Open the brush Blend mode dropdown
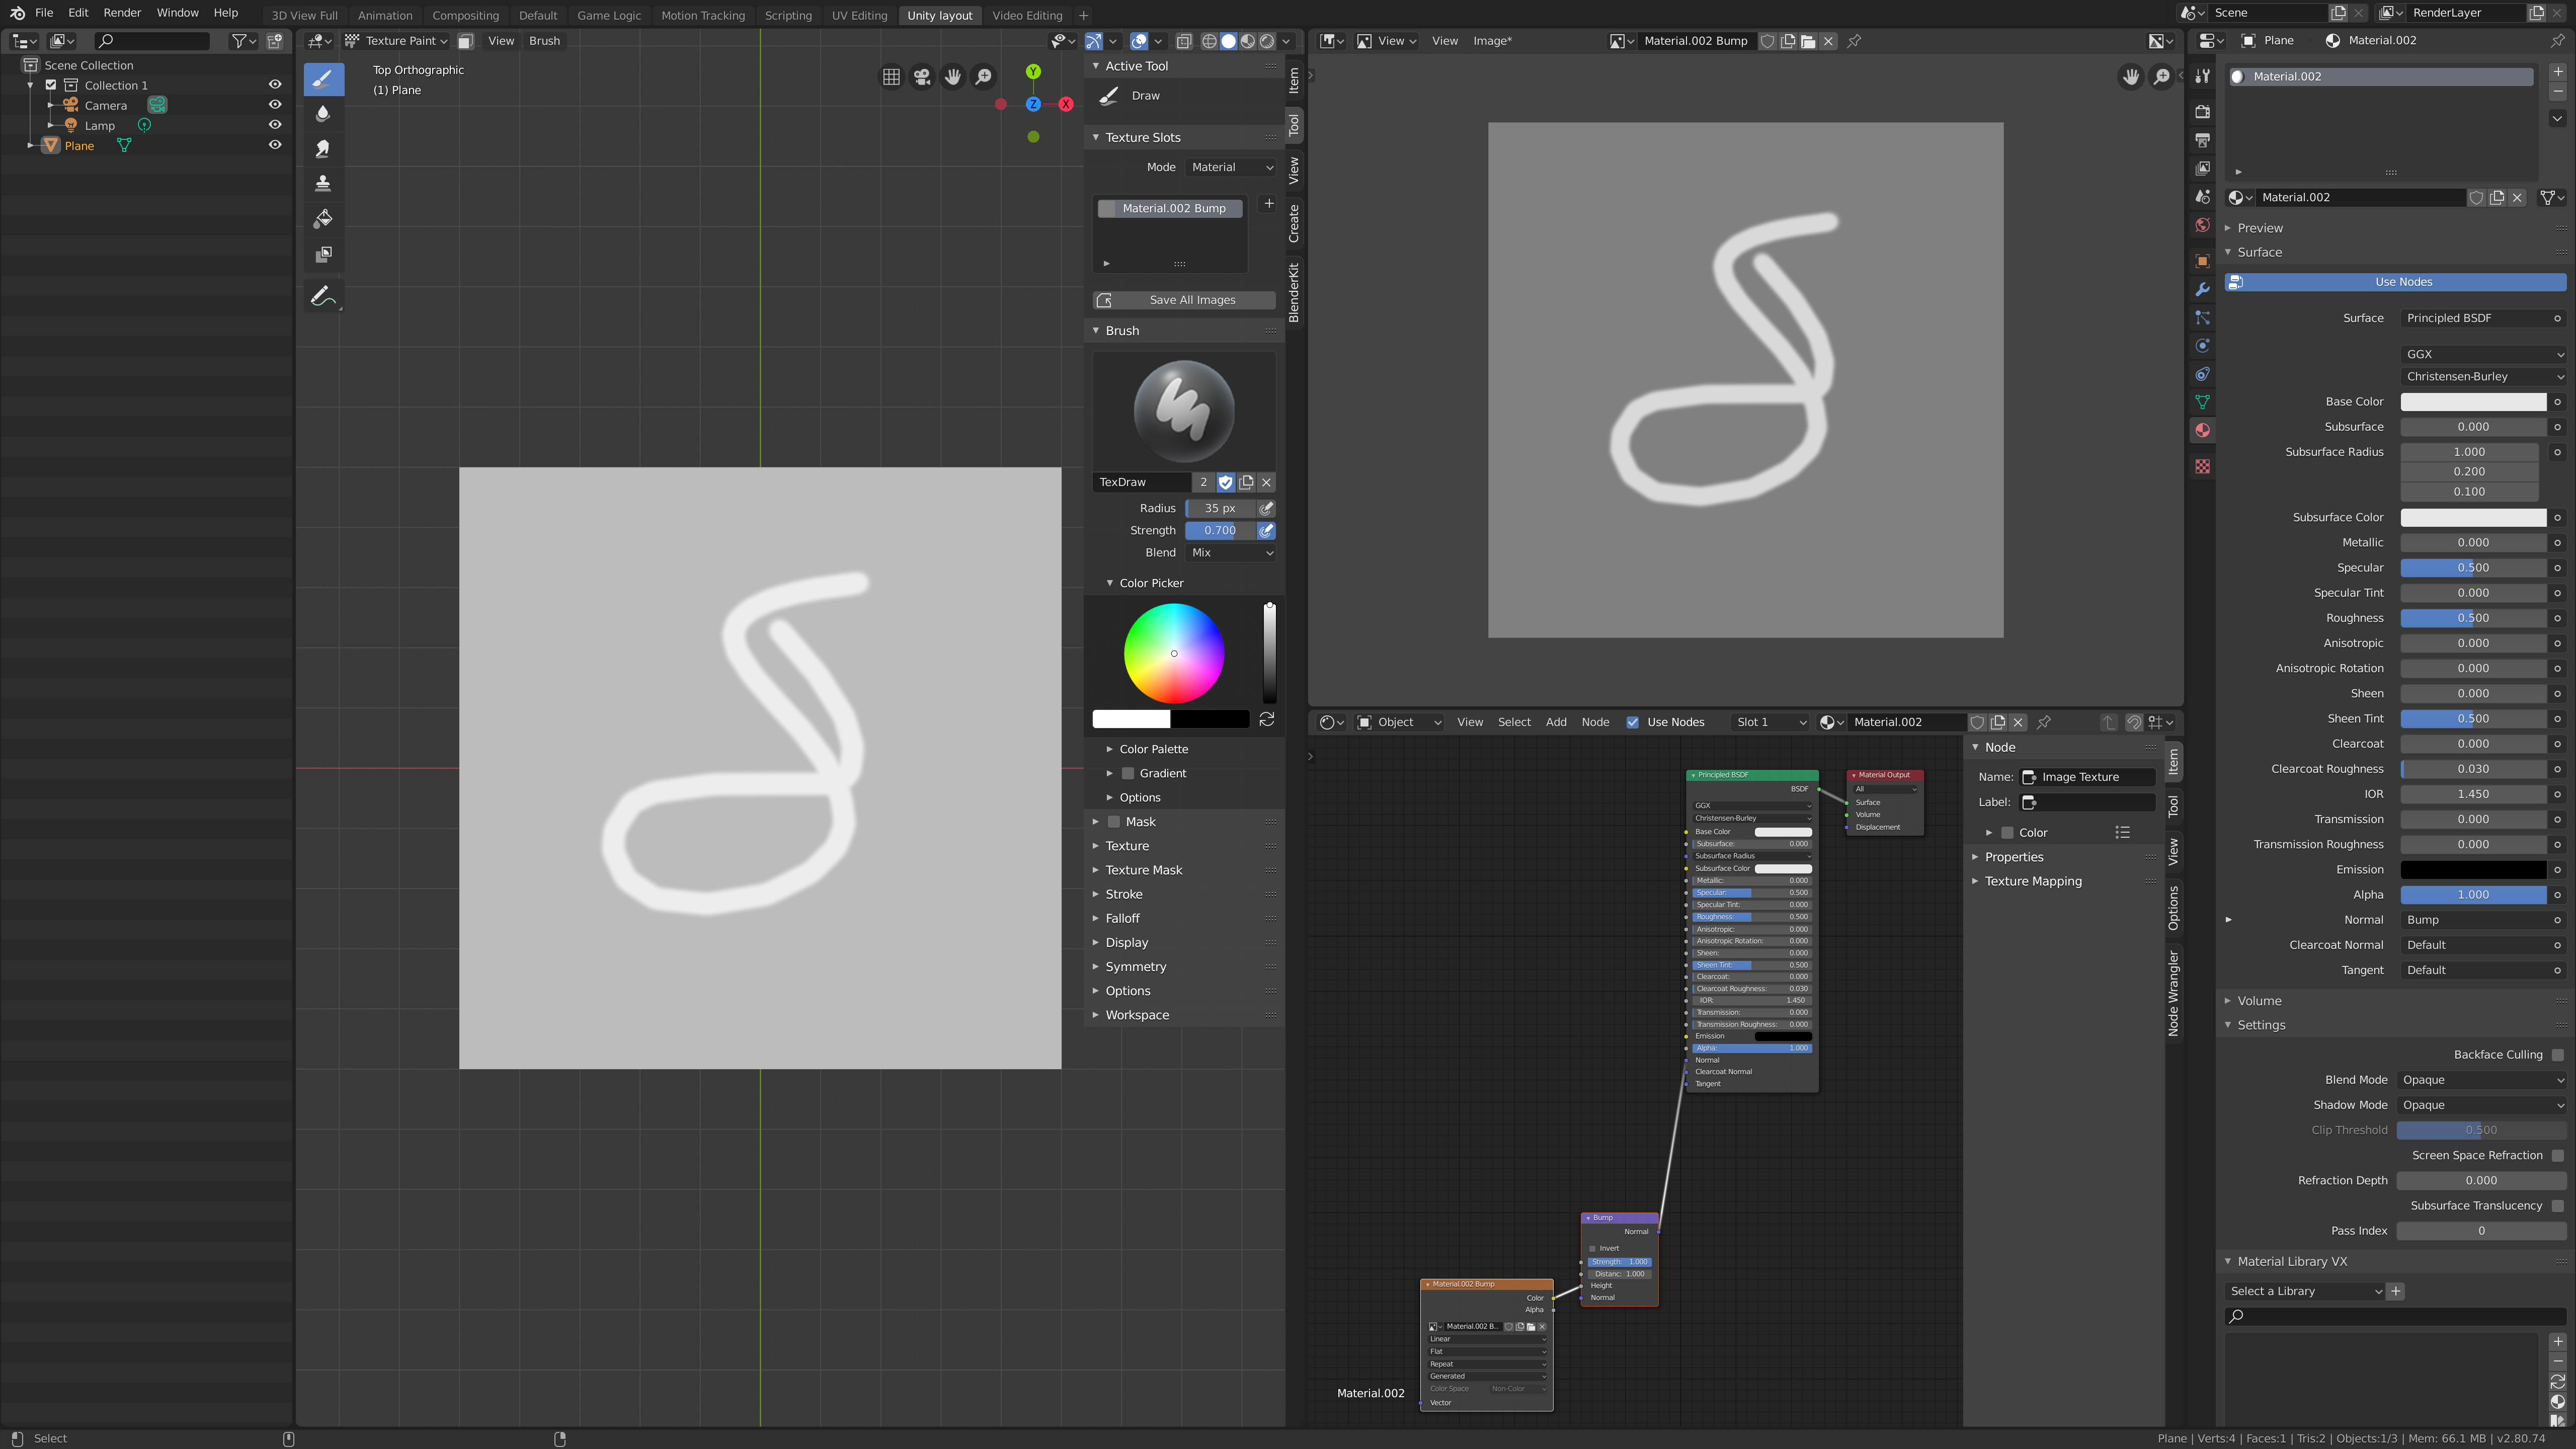2576x1449 pixels. coord(1231,553)
